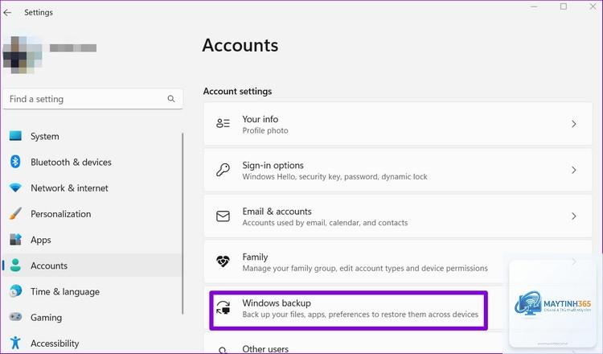Click the Your info profile icon
603x354 pixels.
point(223,124)
